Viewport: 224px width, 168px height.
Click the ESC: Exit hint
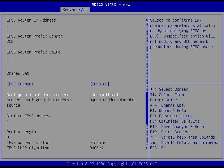160,148
